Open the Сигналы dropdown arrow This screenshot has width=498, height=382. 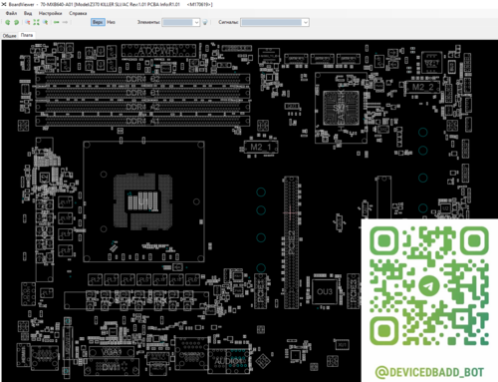(x=306, y=22)
